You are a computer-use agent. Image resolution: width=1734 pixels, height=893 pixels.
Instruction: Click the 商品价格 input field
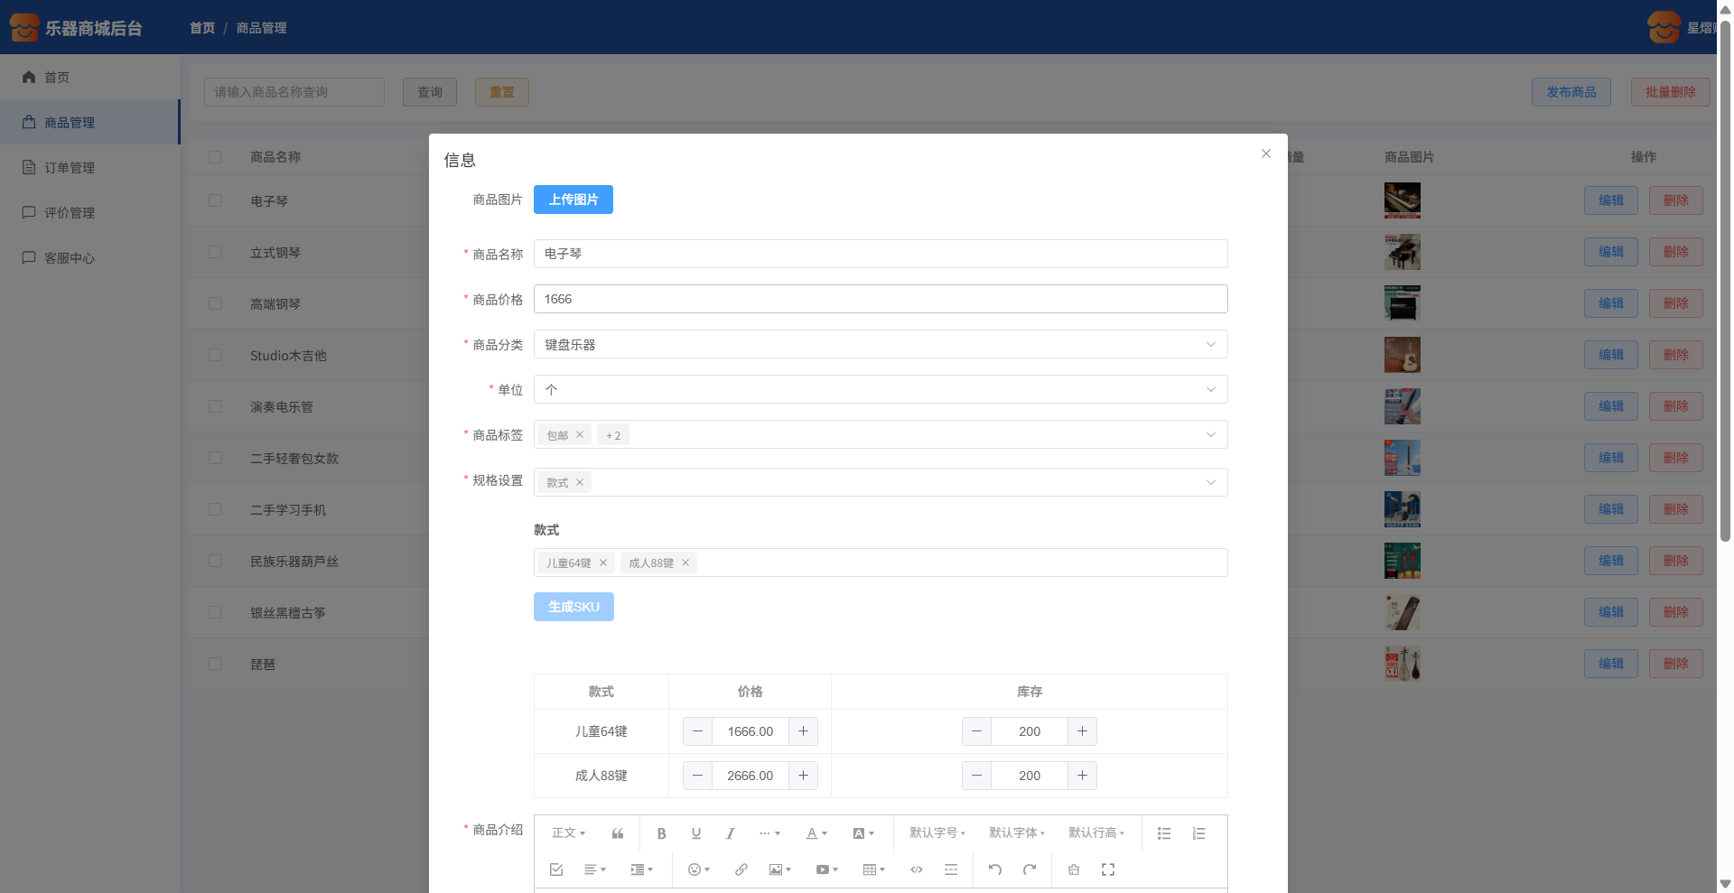(x=881, y=299)
